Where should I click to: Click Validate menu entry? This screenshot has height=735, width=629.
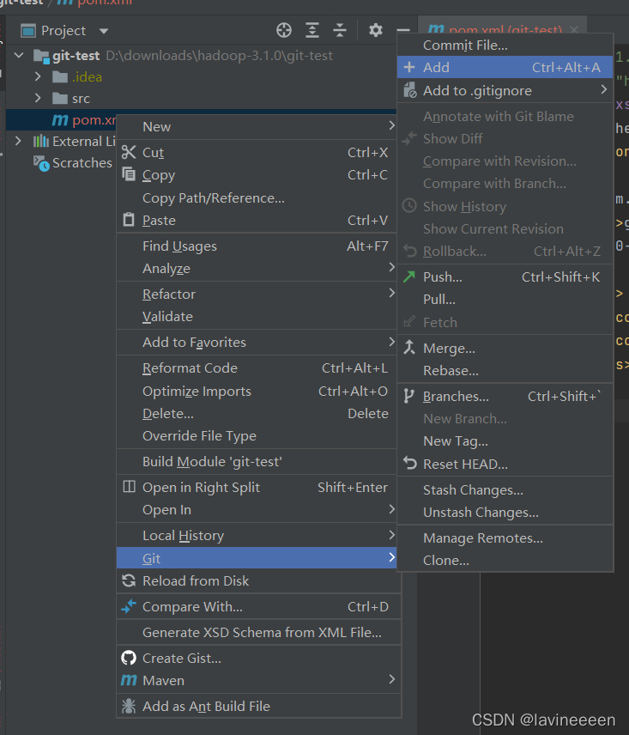tap(257, 317)
